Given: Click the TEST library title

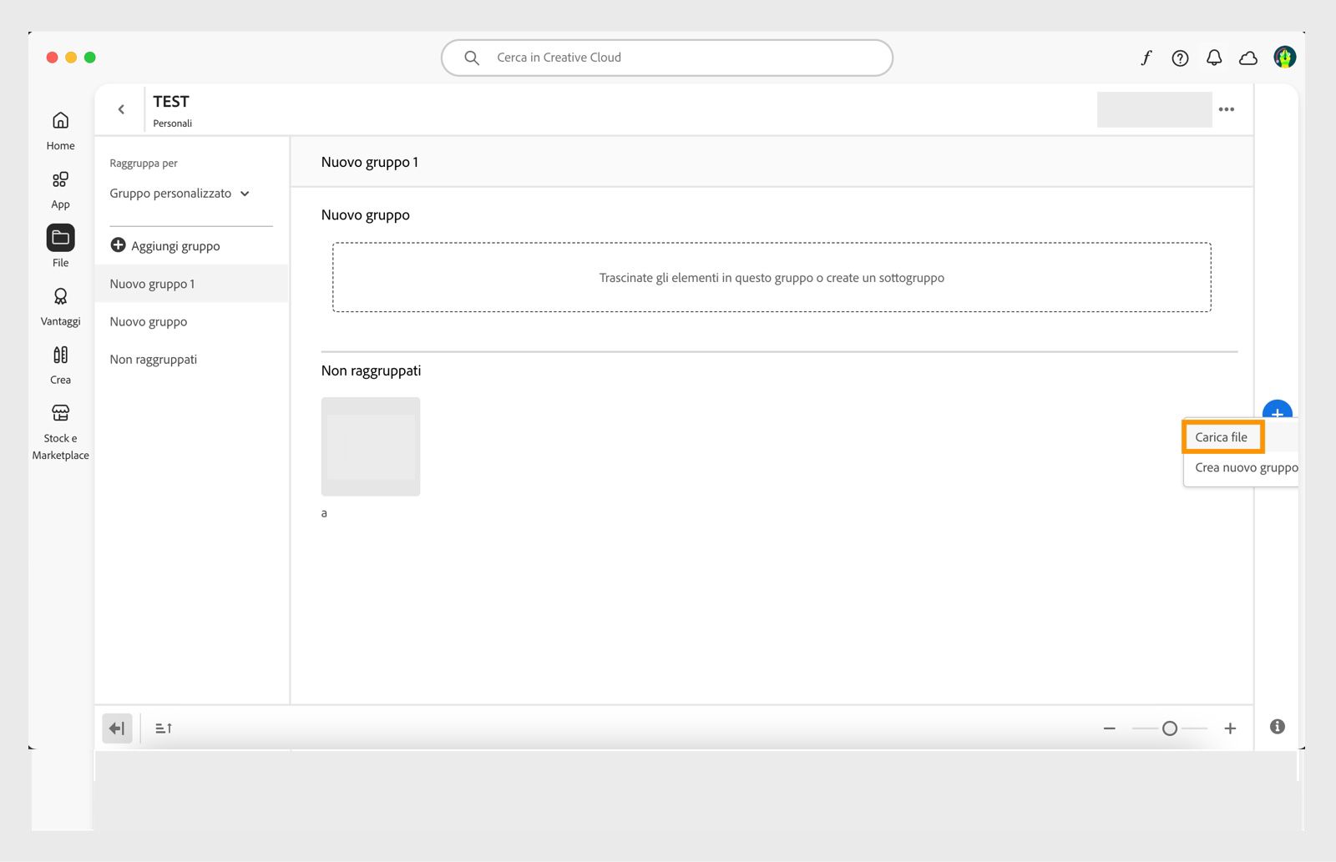Looking at the screenshot, I should click(x=171, y=102).
